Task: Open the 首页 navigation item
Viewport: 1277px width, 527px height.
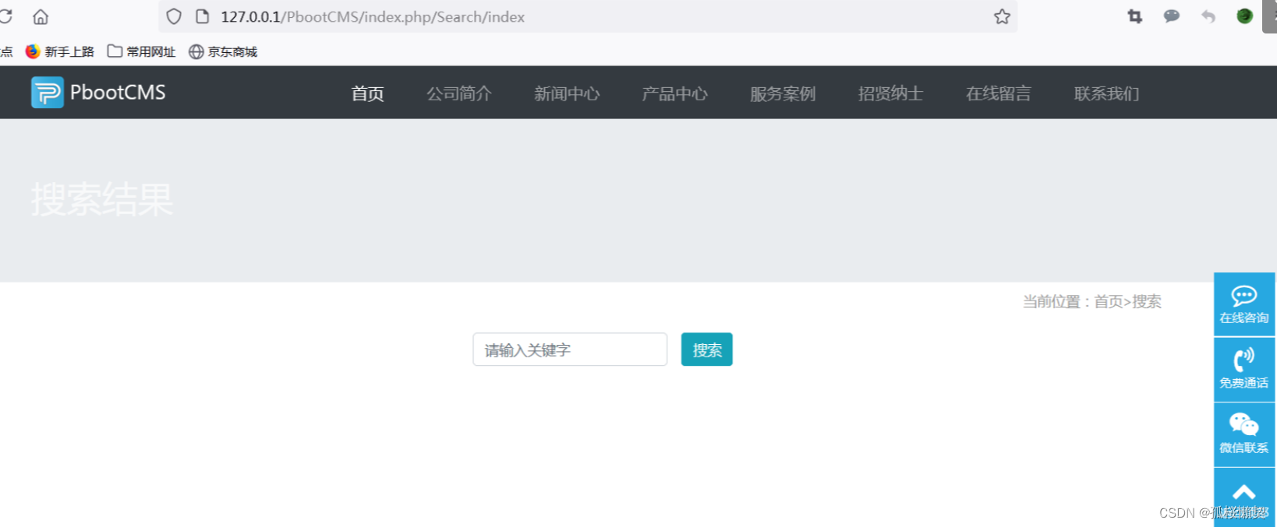Action: point(367,94)
